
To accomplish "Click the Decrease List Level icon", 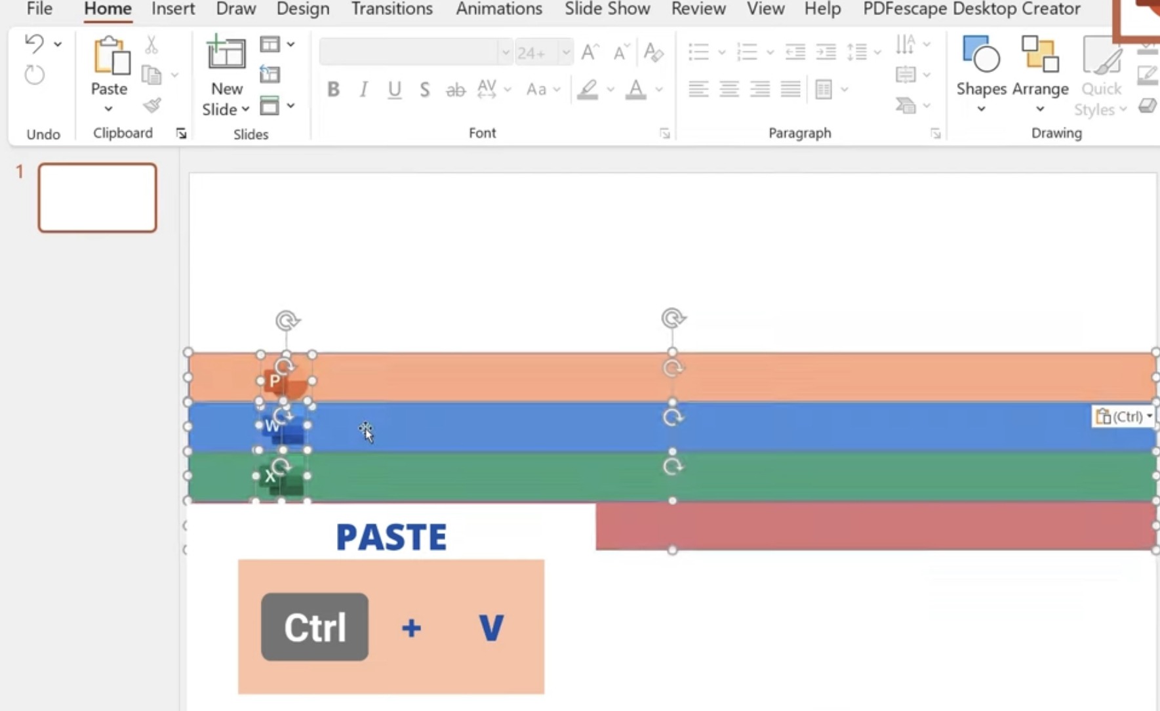I will [795, 52].
